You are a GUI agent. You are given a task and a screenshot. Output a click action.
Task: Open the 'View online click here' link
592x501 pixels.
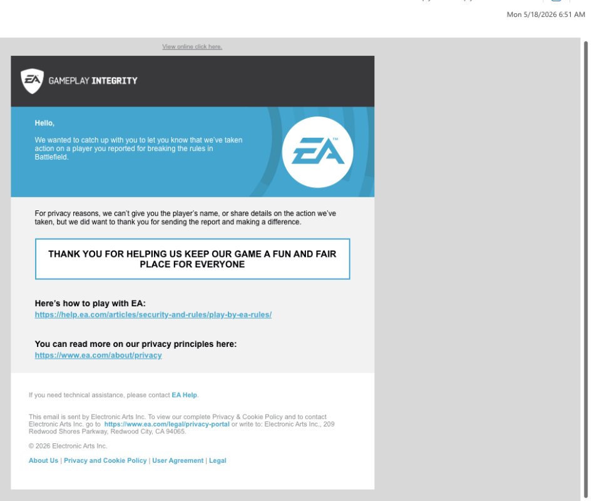click(x=192, y=46)
